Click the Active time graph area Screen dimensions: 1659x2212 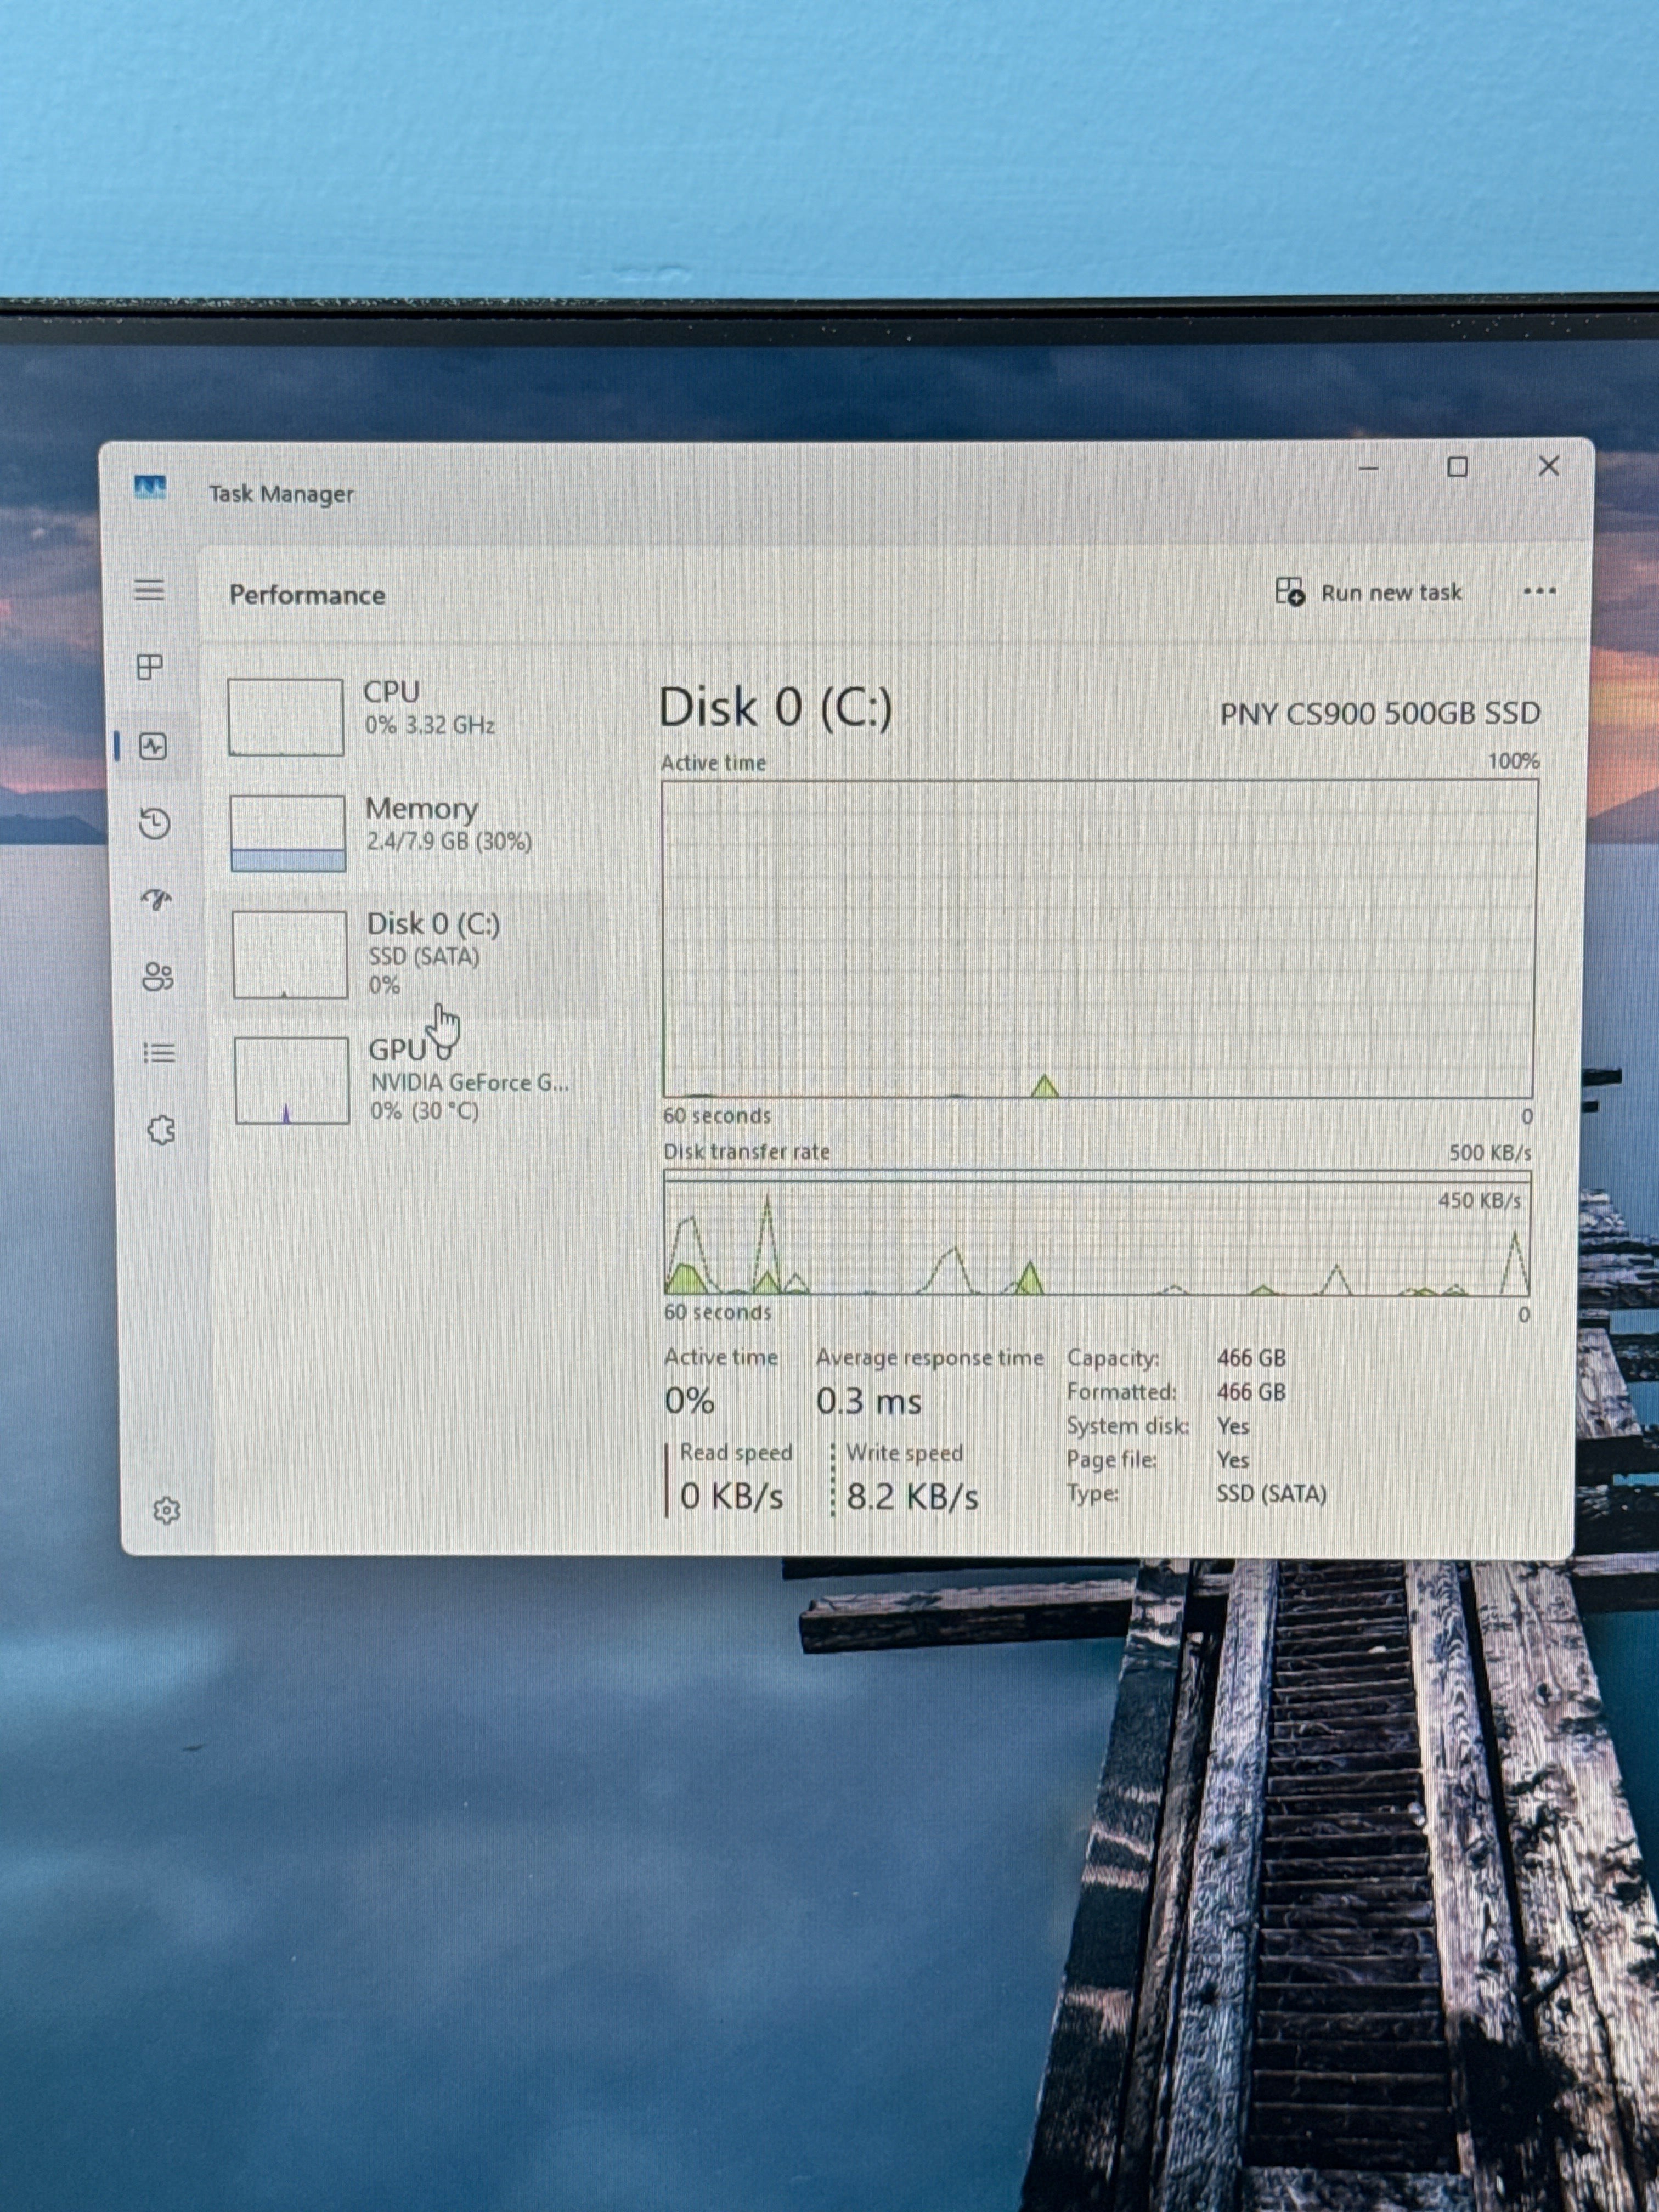[x=1098, y=939]
